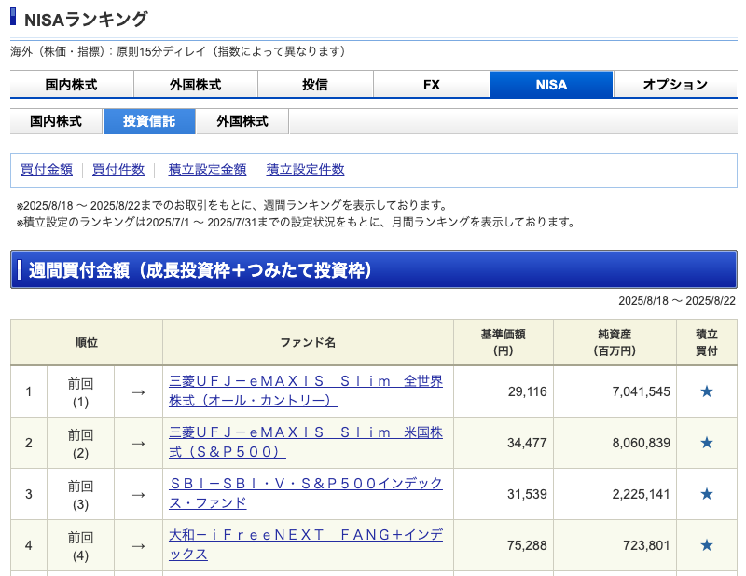Screen dimensions: 746x576
Task: Click the 基準価額 value 29,116
Action: tap(527, 391)
